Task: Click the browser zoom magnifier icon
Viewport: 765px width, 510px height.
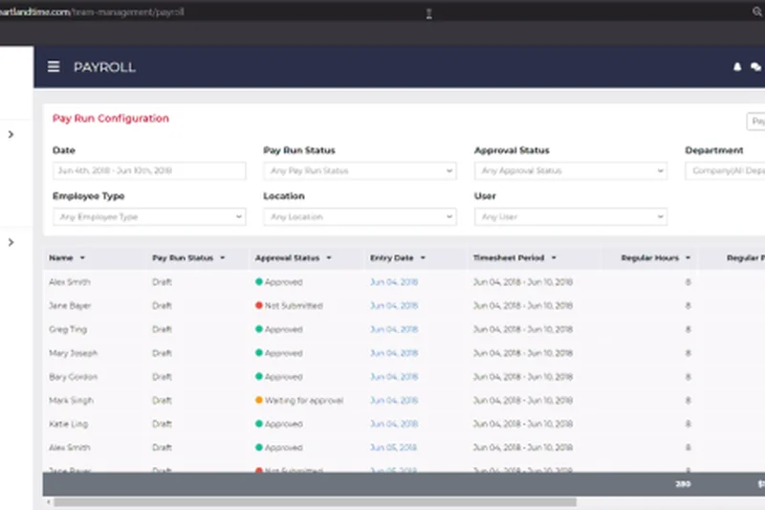Action: (x=756, y=12)
